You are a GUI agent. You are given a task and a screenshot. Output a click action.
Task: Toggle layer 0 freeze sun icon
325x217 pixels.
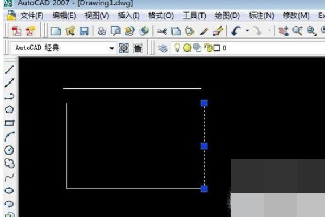[187, 48]
